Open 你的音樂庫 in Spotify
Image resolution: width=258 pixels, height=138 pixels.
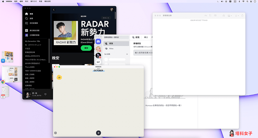[31, 23]
